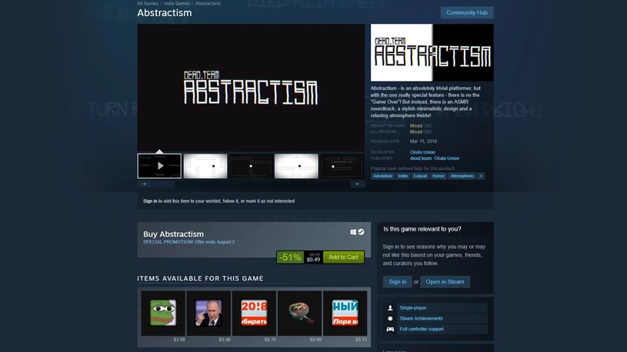This screenshot has height=352, width=627.
Task: Select the fourth white screenshot thumbnail
Action: pyautogui.click(x=296, y=166)
